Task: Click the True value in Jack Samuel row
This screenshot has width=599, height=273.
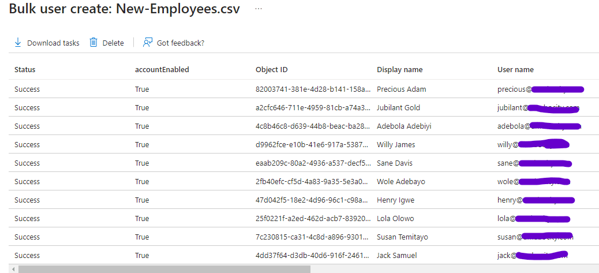Action: pos(142,256)
